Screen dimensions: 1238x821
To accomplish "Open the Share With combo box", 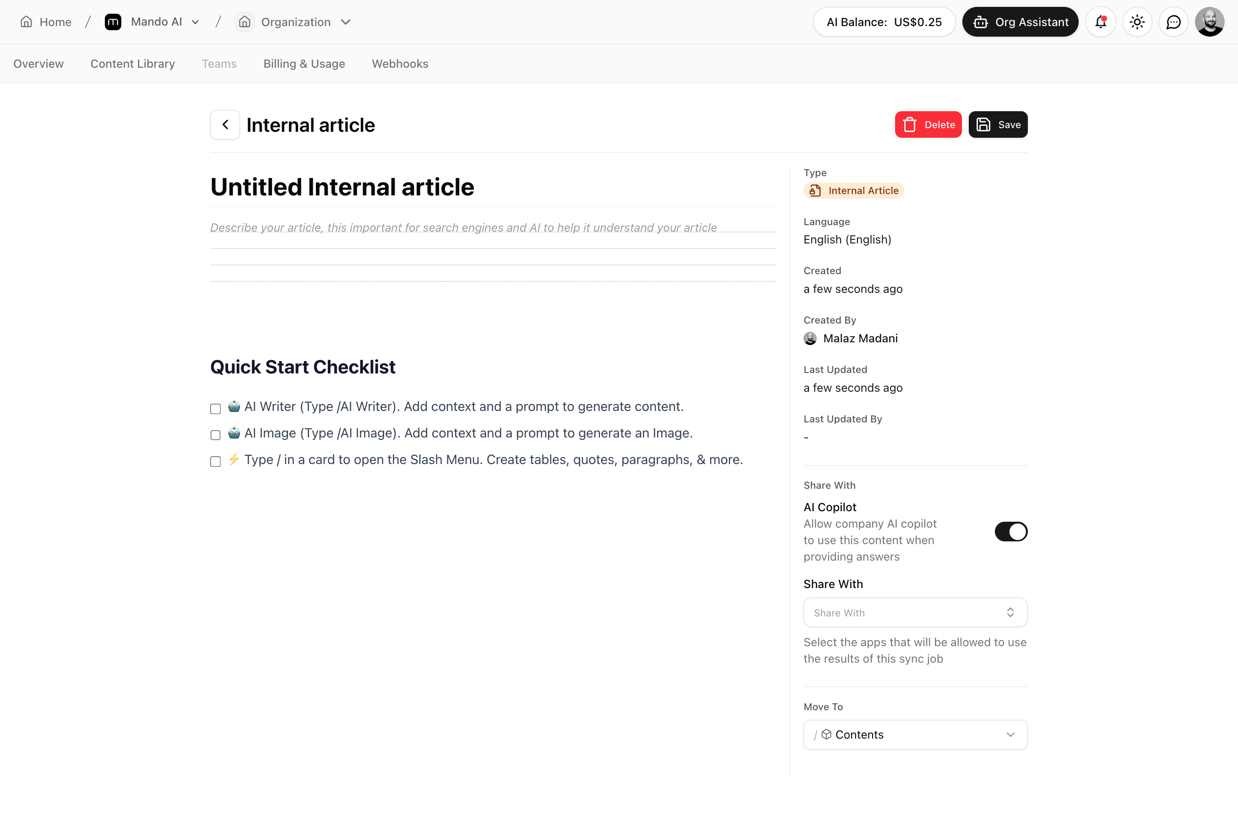I will (x=915, y=613).
